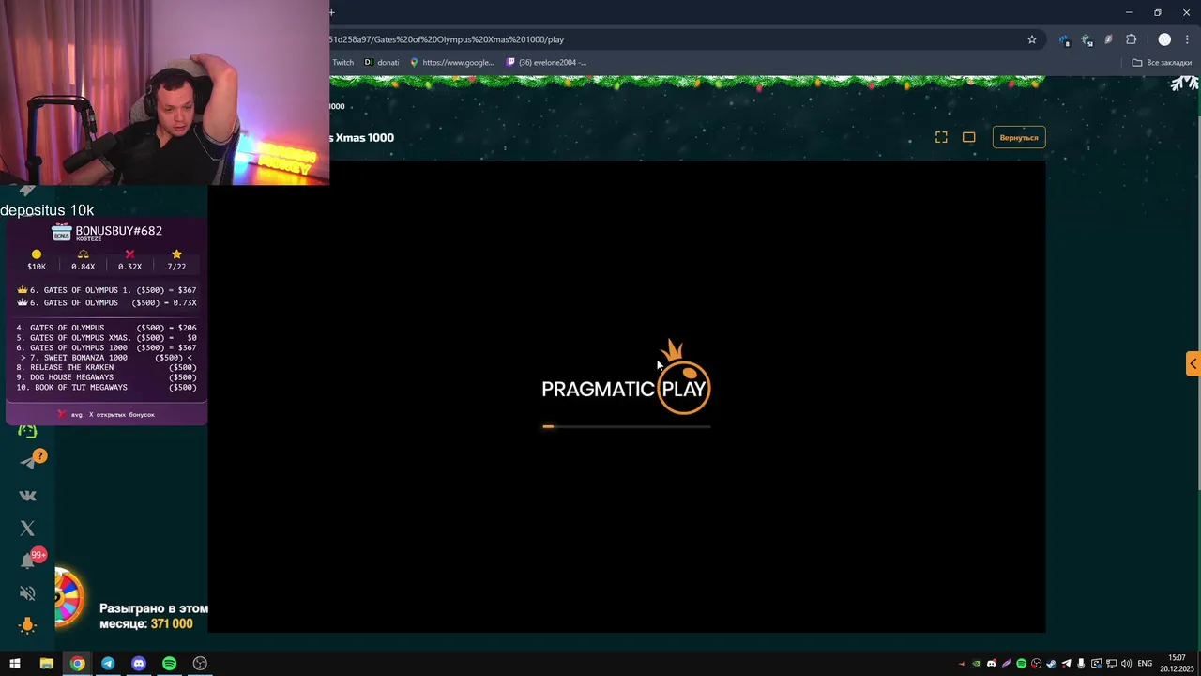
Task: Bookmark this page with the star icon
Action: (1032, 39)
